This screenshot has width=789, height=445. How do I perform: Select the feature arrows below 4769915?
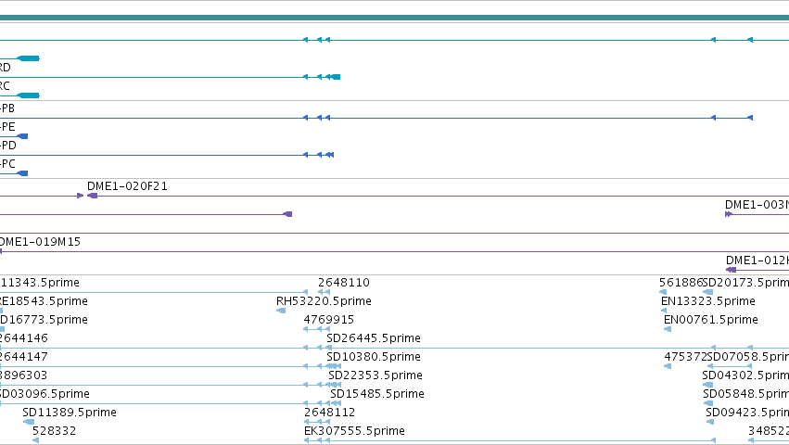pos(316,329)
